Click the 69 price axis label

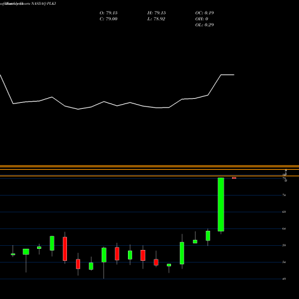click(x=284, y=212)
